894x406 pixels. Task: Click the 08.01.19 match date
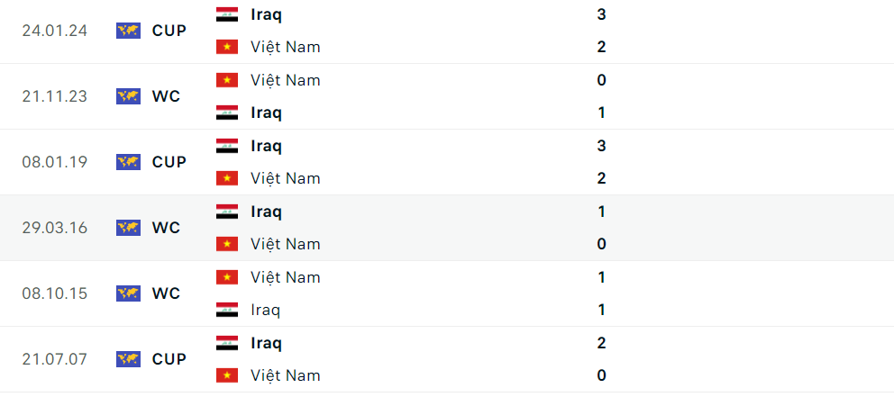tap(55, 162)
